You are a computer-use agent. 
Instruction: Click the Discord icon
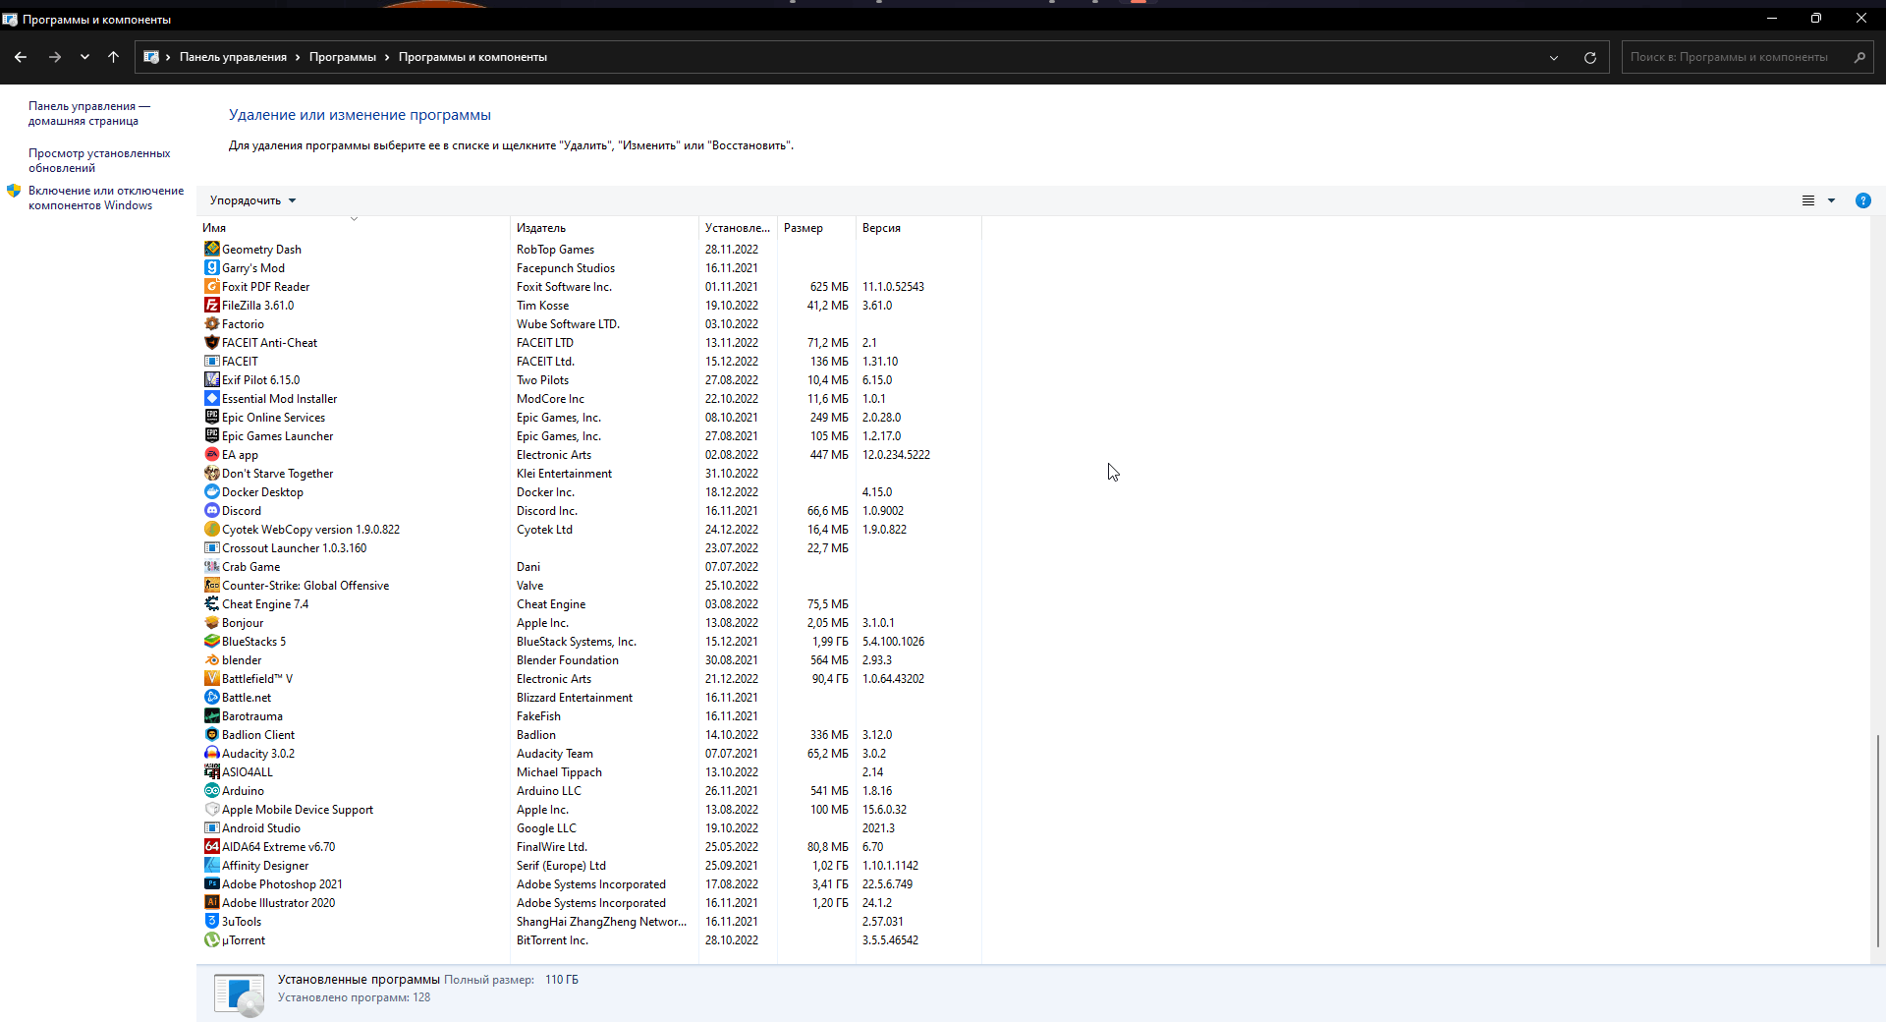[x=211, y=510]
